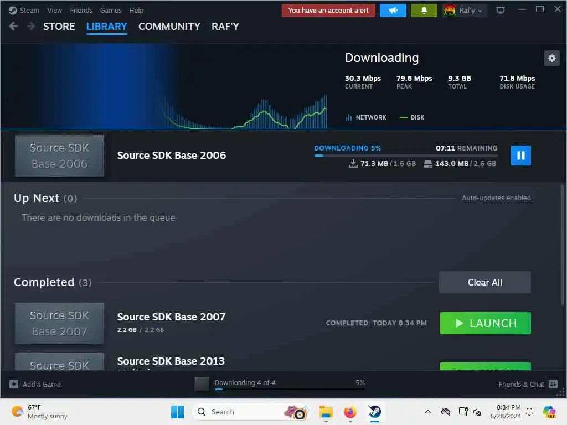This screenshot has height=425, width=567.
Task: Open the clock and date panel
Action: click(x=506, y=412)
